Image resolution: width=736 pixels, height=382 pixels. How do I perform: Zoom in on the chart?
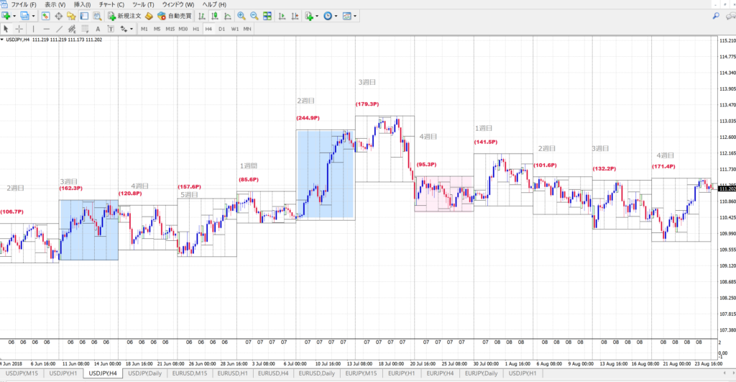click(x=241, y=16)
